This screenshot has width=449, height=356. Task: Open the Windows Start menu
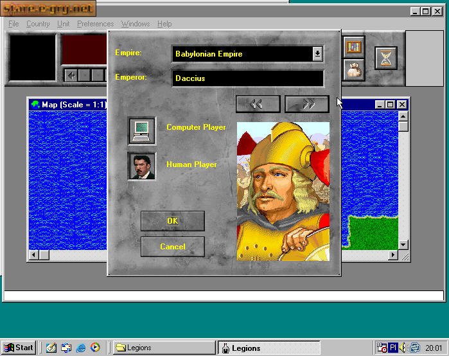(19, 348)
